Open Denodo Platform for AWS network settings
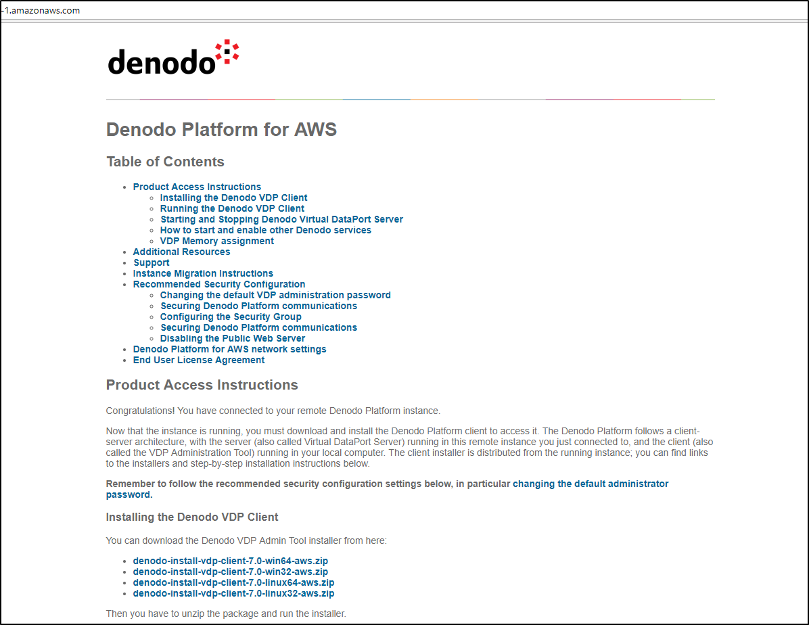 click(x=229, y=350)
